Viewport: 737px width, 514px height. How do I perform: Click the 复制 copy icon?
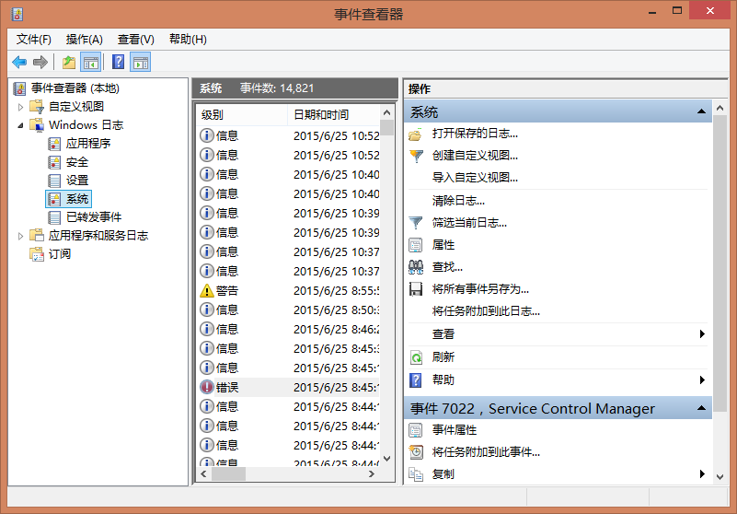point(416,474)
